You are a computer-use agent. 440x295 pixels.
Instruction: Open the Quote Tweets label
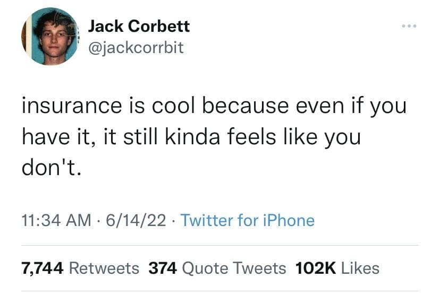[234, 268]
